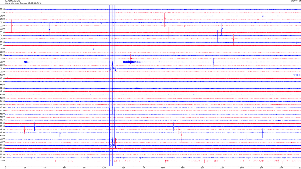Select the 02:30 trace time label
301x169 pixels.
click(x=2, y=26)
